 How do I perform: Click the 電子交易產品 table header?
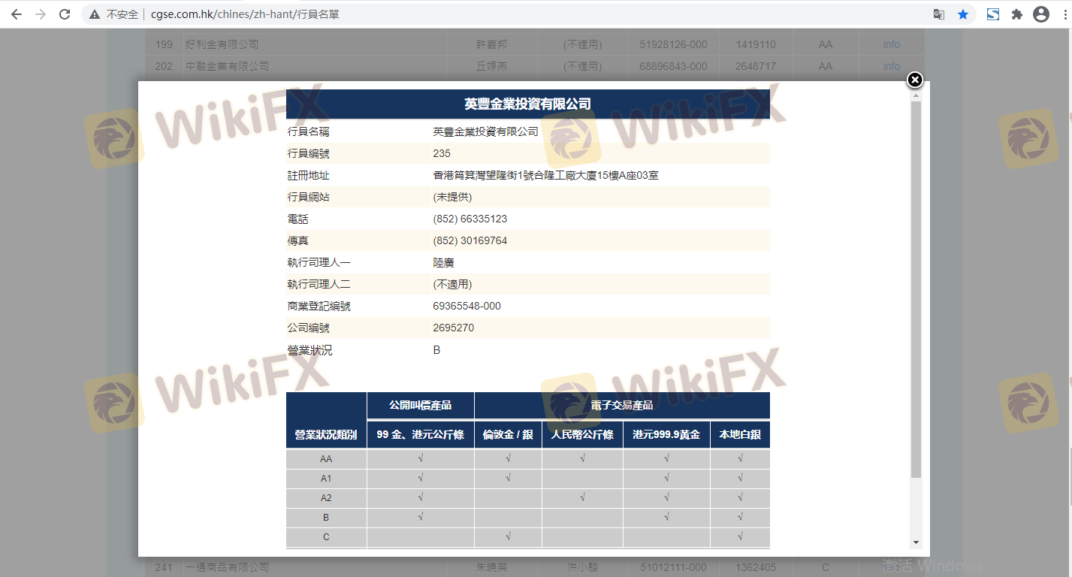tap(621, 405)
